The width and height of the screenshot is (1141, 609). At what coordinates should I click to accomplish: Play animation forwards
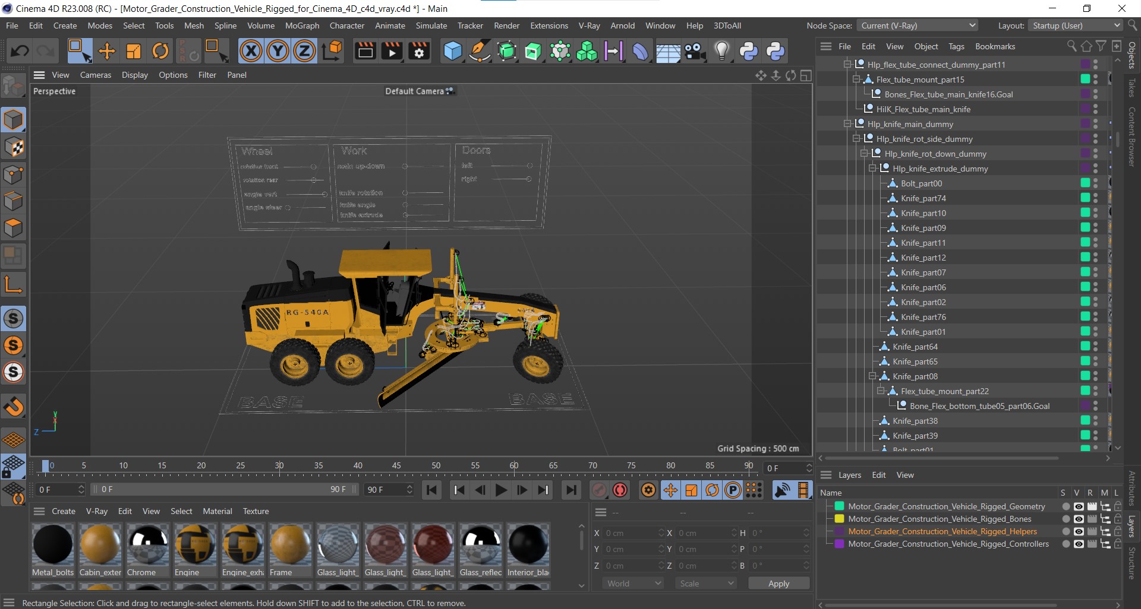pyautogui.click(x=501, y=490)
